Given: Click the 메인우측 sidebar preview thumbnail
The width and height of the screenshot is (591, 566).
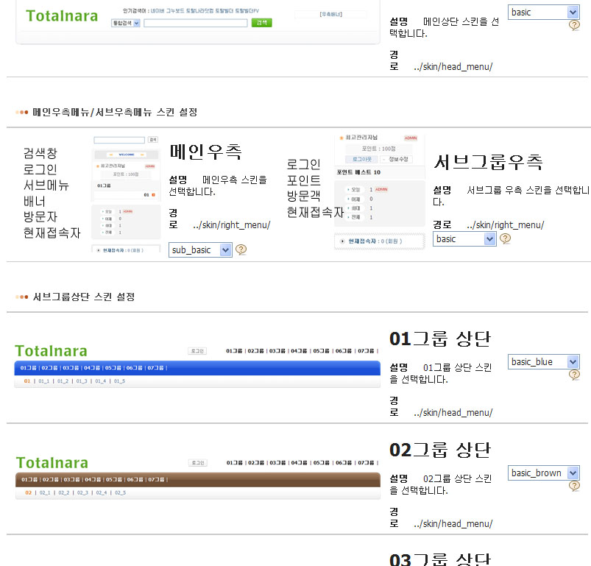Looking at the screenshot, I should (126, 194).
